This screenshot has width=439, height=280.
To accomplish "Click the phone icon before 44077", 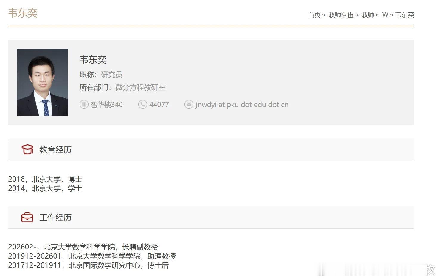I will click(142, 104).
